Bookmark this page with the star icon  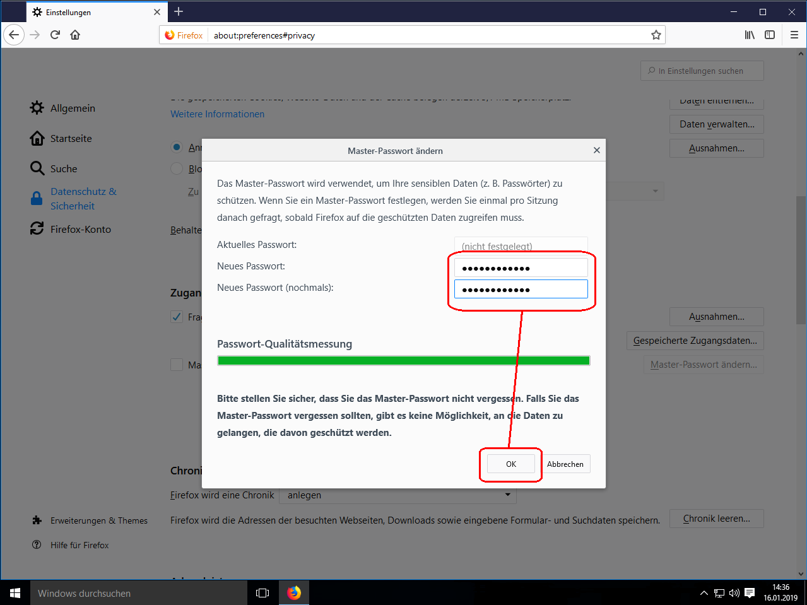pos(656,35)
